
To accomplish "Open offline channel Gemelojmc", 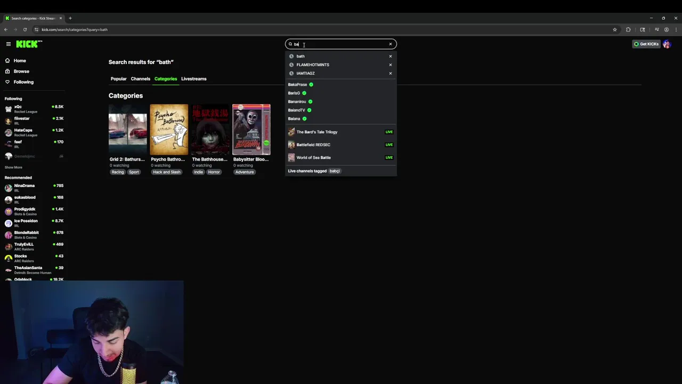I will coord(34,156).
